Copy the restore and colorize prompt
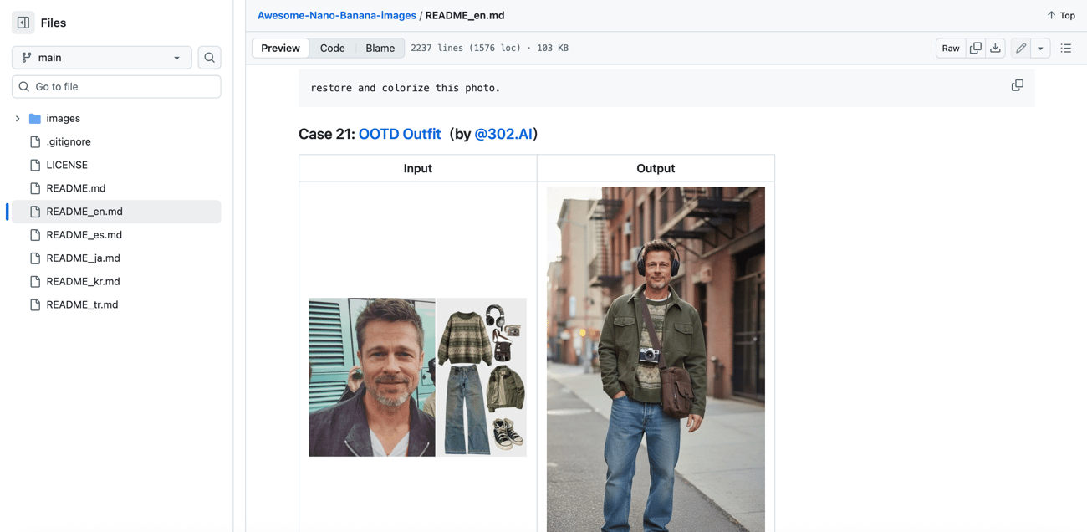This screenshot has height=532, width=1087. pos(1017,86)
